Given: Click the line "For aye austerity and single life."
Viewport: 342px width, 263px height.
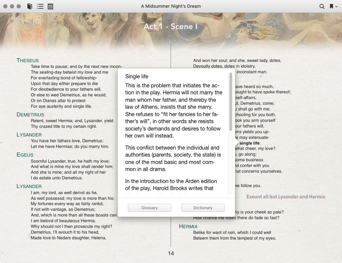Looking at the screenshot, I should point(61,106).
